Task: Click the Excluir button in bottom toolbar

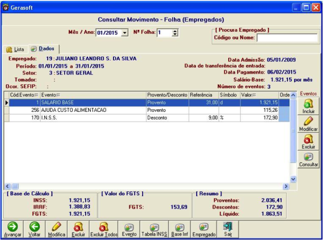Action: [78, 229]
